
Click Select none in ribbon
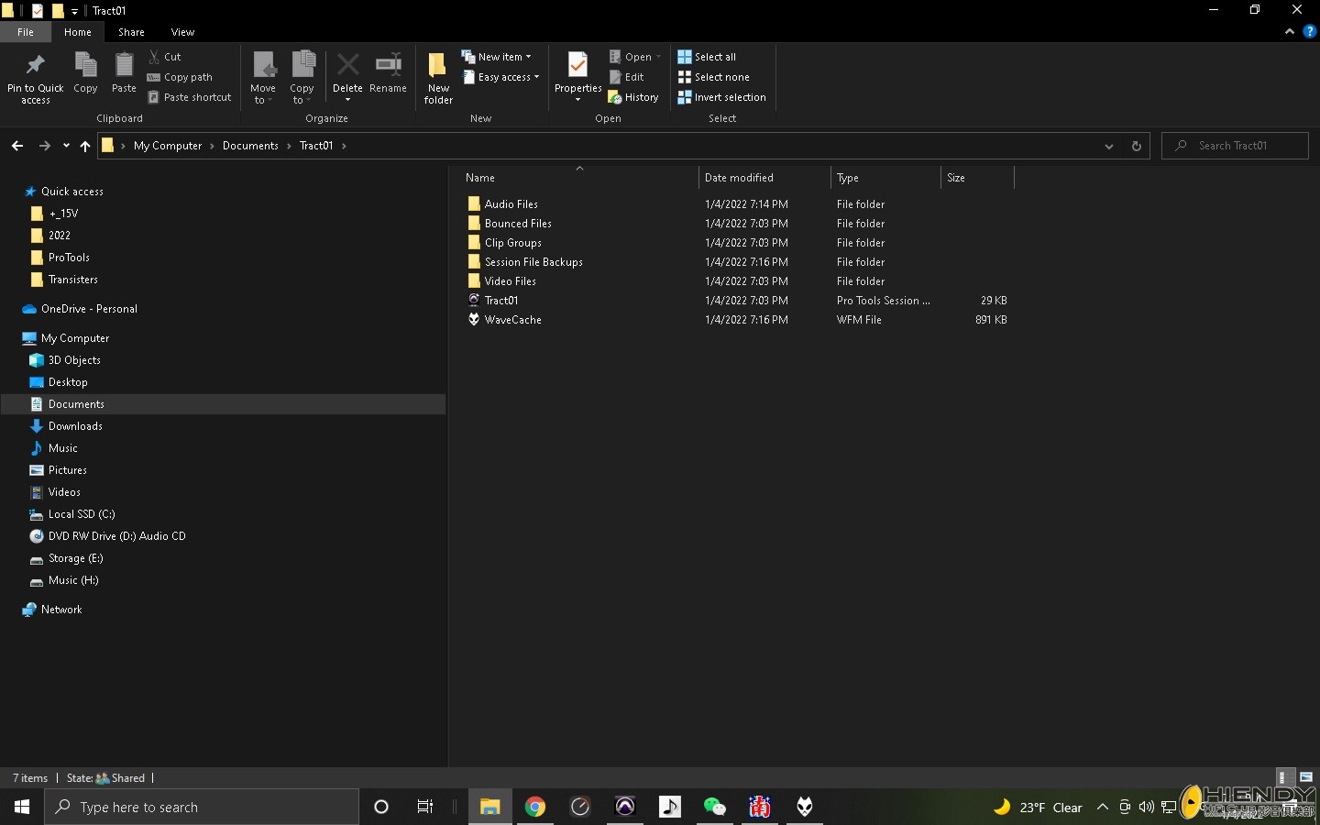(x=713, y=77)
